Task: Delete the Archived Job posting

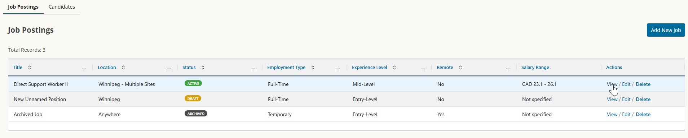Action: (643, 114)
